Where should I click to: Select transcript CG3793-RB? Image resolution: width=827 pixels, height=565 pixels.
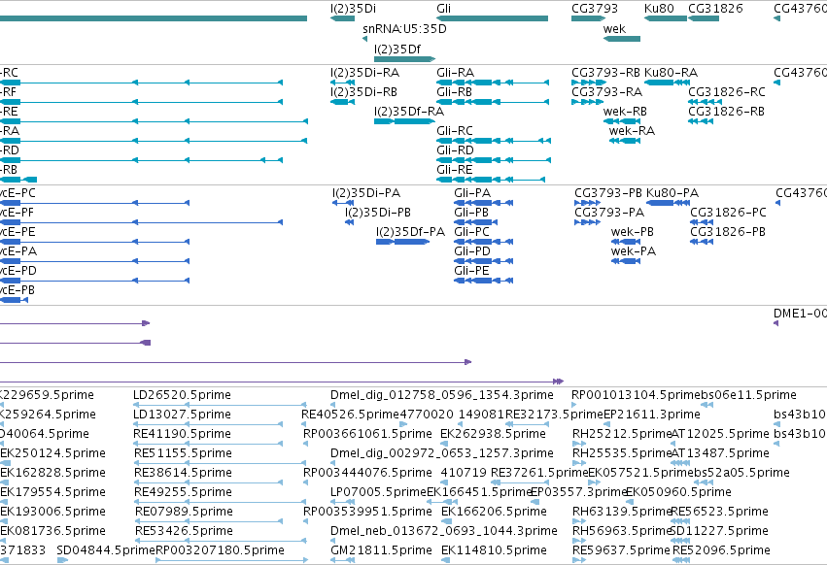pyautogui.click(x=605, y=72)
